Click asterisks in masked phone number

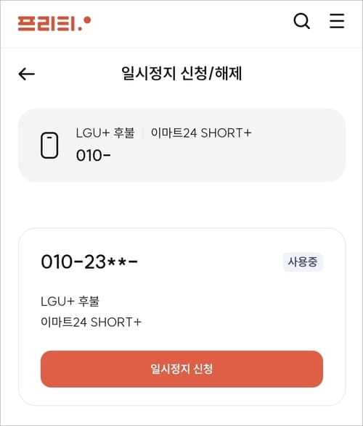(117, 262)
